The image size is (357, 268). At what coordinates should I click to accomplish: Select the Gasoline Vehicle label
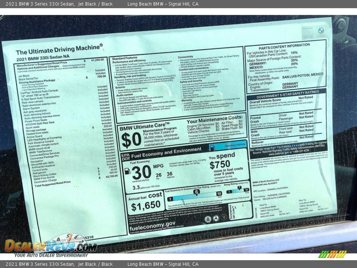tap(235, 145)
